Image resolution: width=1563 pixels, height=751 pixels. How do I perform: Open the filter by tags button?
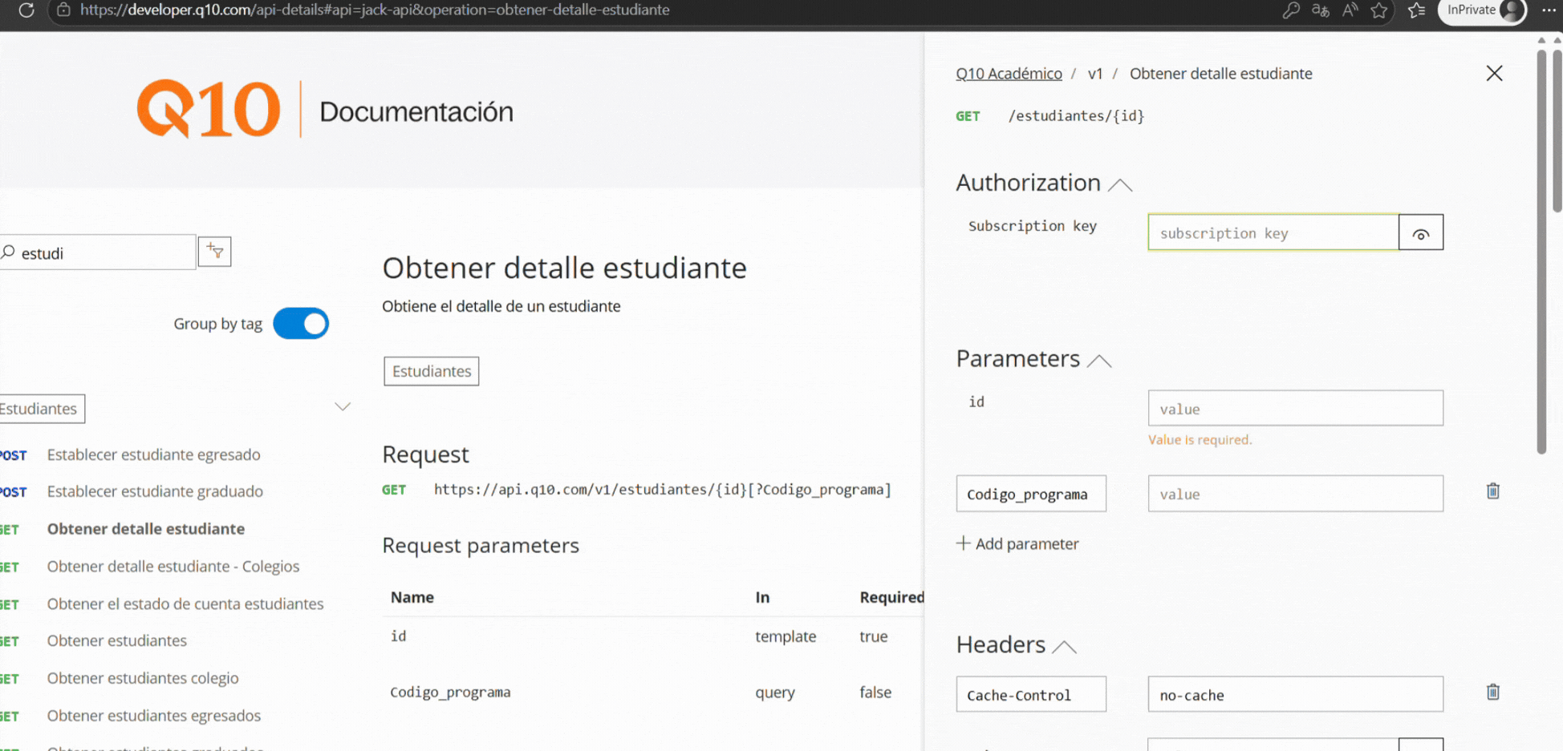tap(215, 252)
